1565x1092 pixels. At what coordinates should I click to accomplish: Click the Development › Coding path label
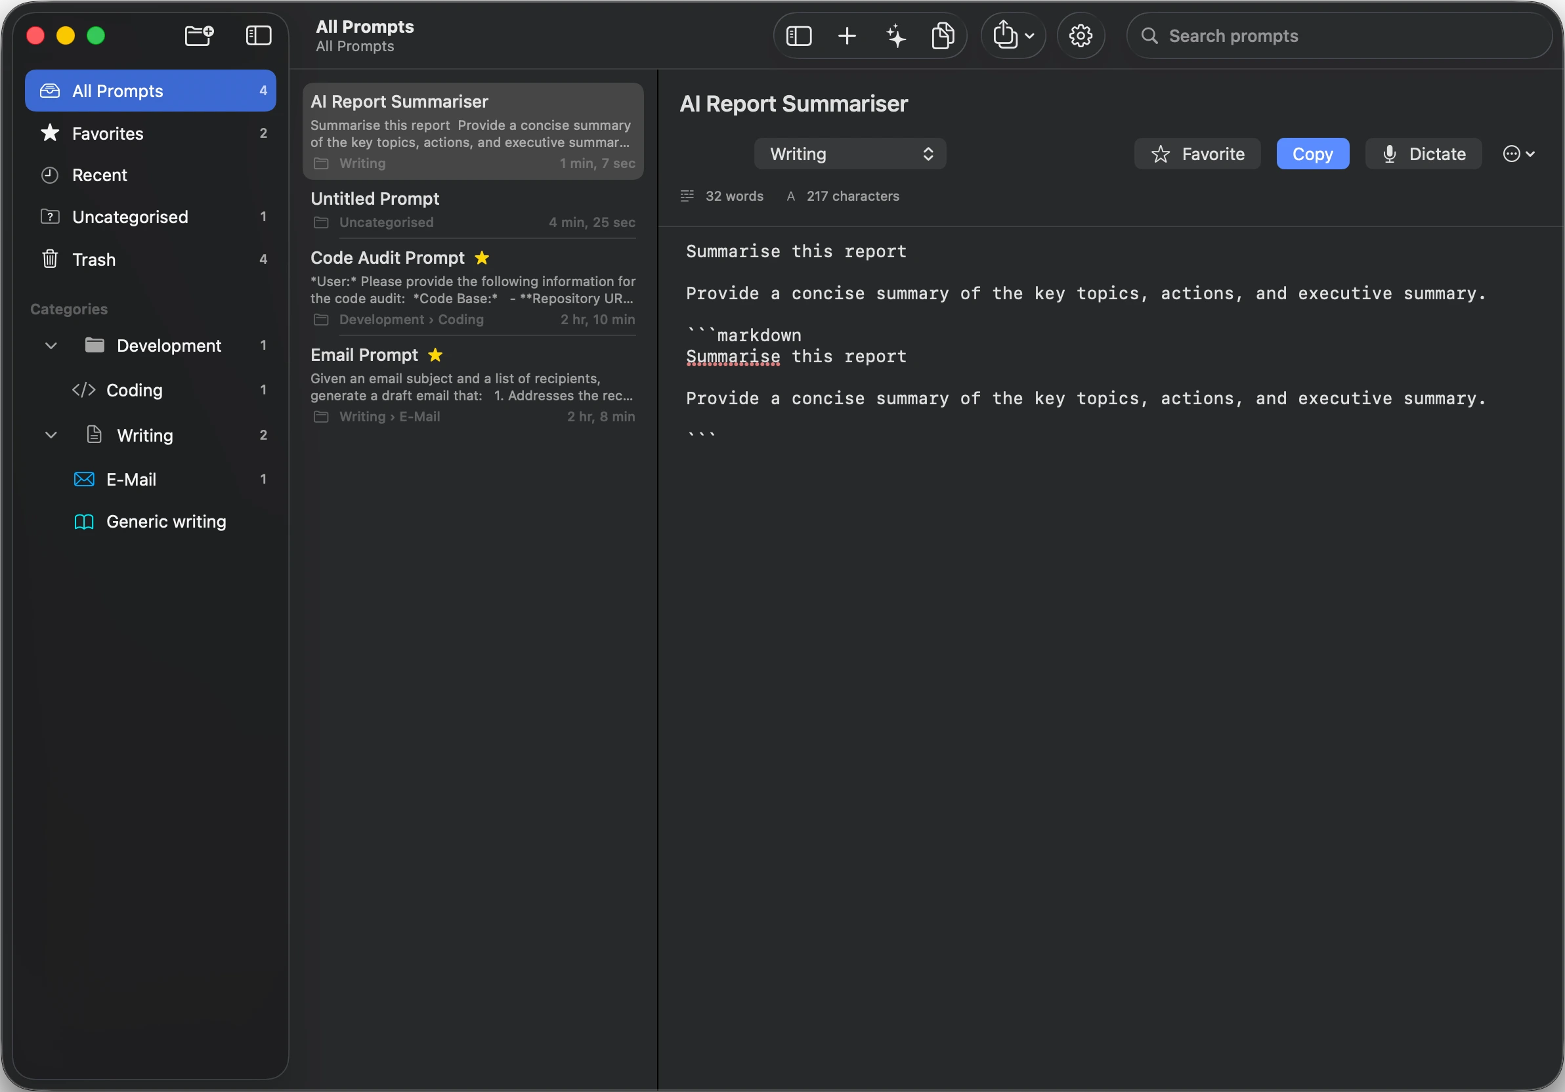coord(411,320)
